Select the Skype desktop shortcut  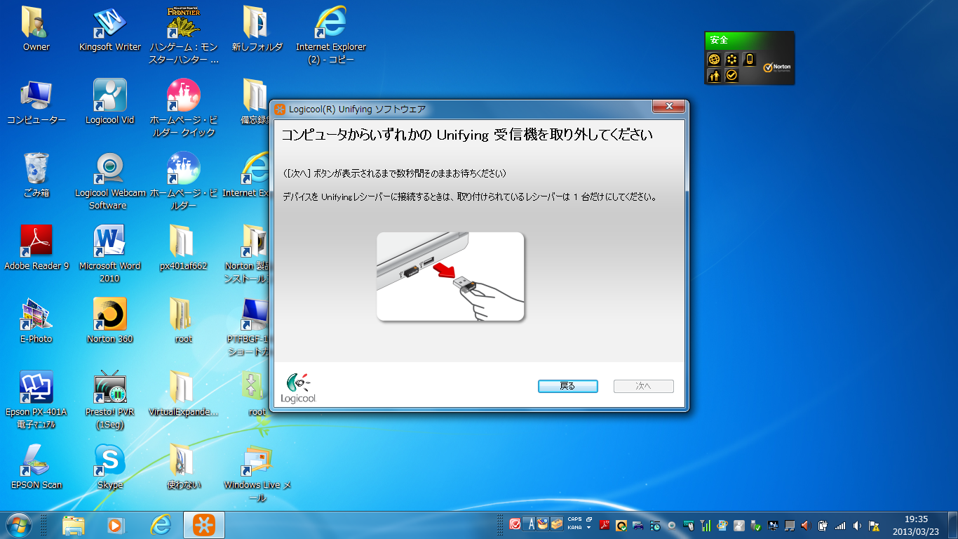click(110, 467)
